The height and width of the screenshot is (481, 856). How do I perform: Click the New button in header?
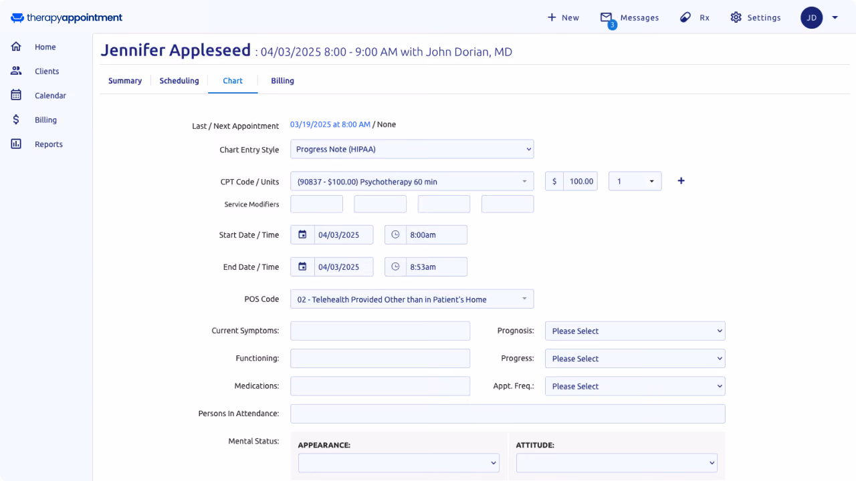tap(563, 17)
